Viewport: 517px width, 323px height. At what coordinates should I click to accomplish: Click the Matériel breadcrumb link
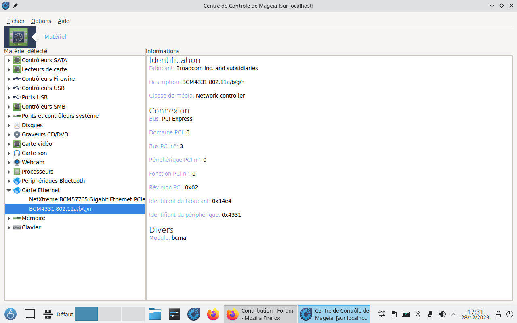click(55, 37)
